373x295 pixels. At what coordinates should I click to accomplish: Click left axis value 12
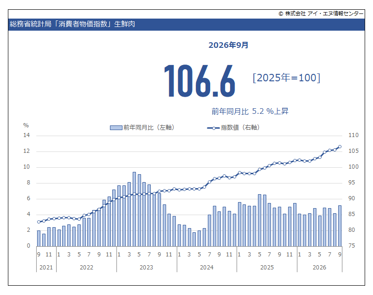coord(26,151)
